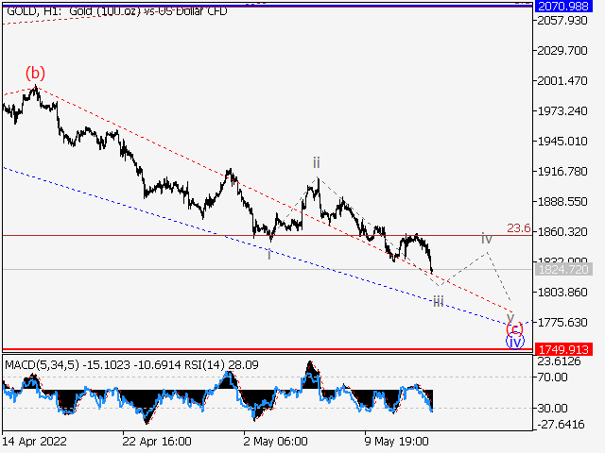The image size is (605, 453).
Task: Select the 1888.550 price axis value
Action: pos(562,202)
